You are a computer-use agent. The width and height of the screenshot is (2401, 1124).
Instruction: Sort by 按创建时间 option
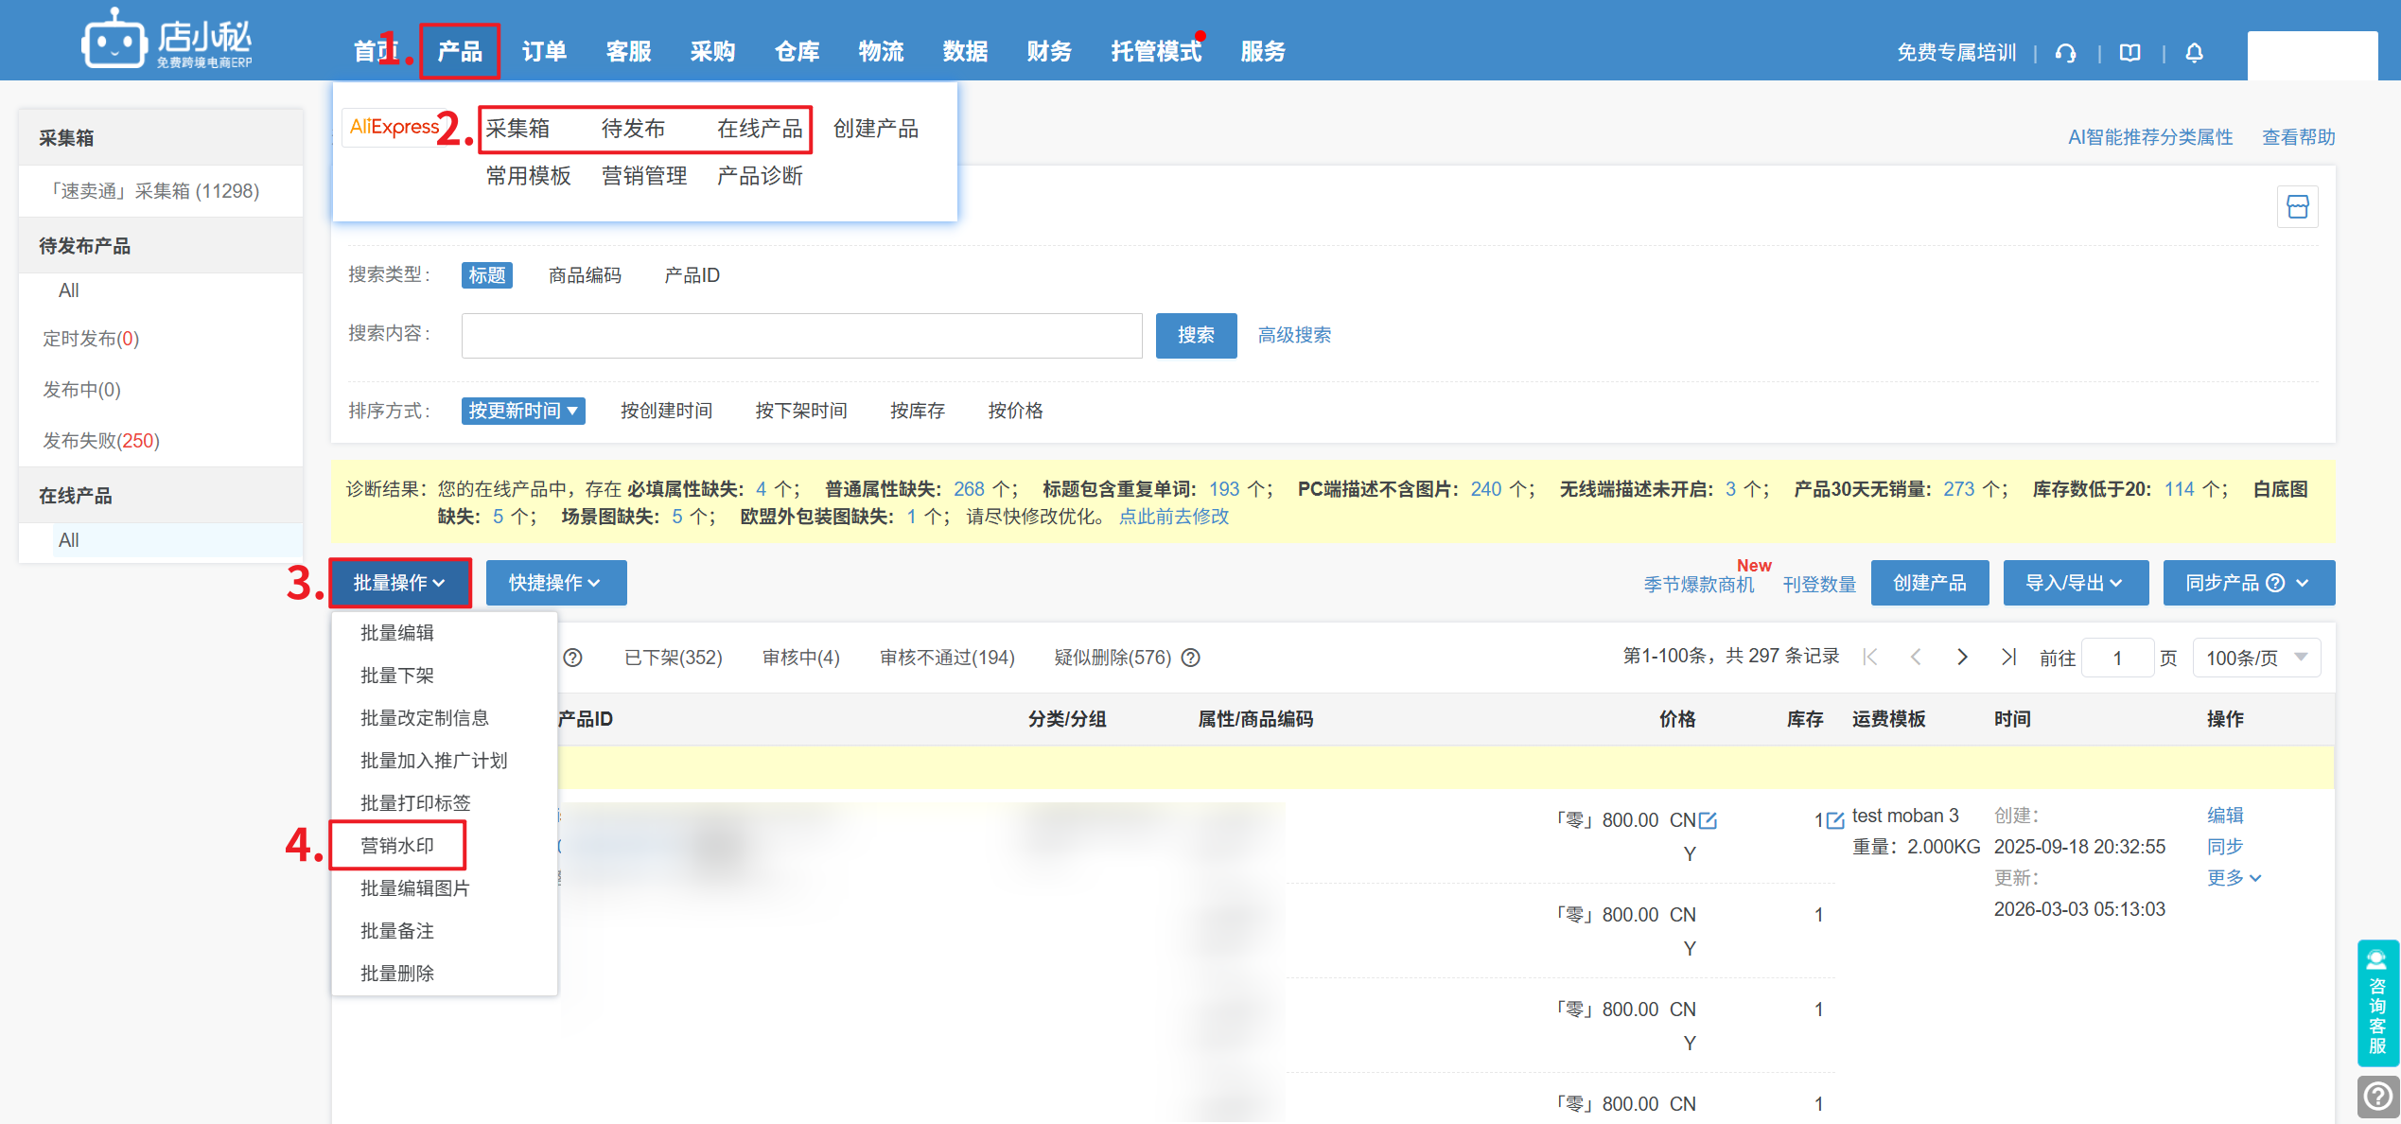coord(666,411)
